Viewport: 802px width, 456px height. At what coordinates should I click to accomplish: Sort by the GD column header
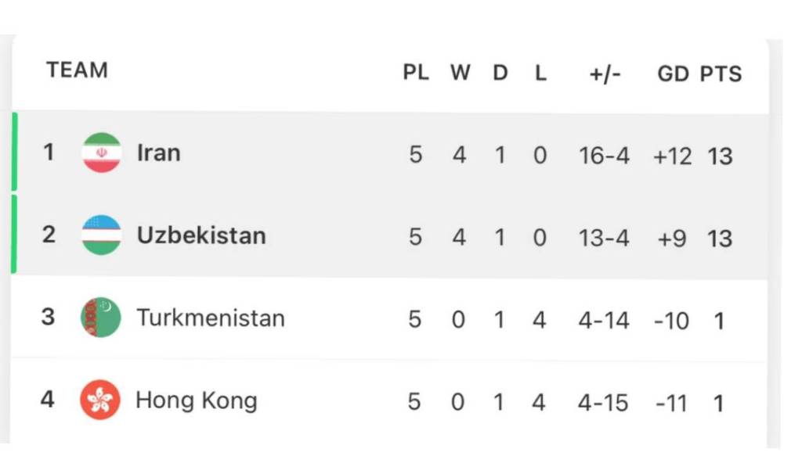click(673, 74)
